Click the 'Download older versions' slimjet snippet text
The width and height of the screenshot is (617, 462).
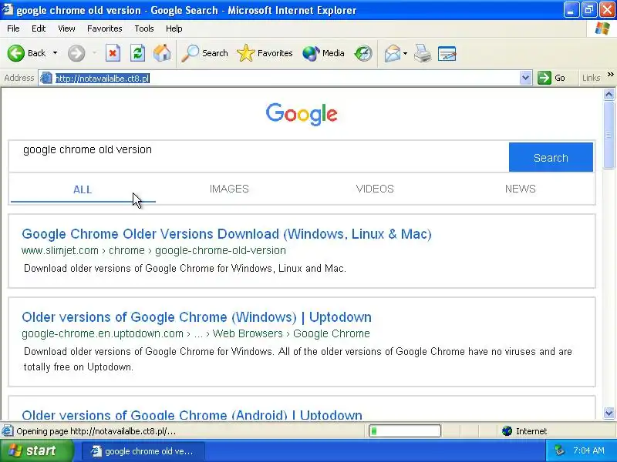[x=185, y=268]
